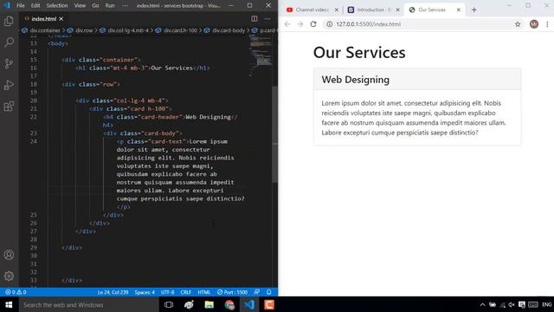Open the Go menu
554x312 pixels.
(95, 6)
